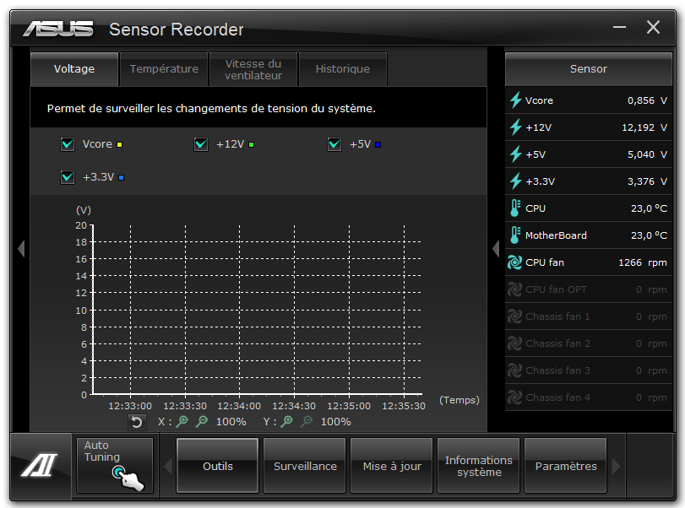Click the CPU fan icon

tap(514, 262)
